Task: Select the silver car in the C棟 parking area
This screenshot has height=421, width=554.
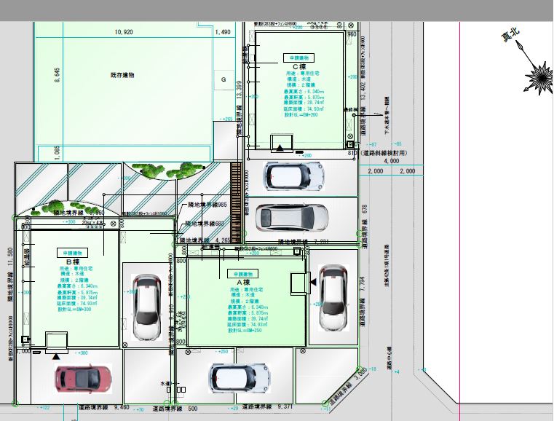Action: 292,218
